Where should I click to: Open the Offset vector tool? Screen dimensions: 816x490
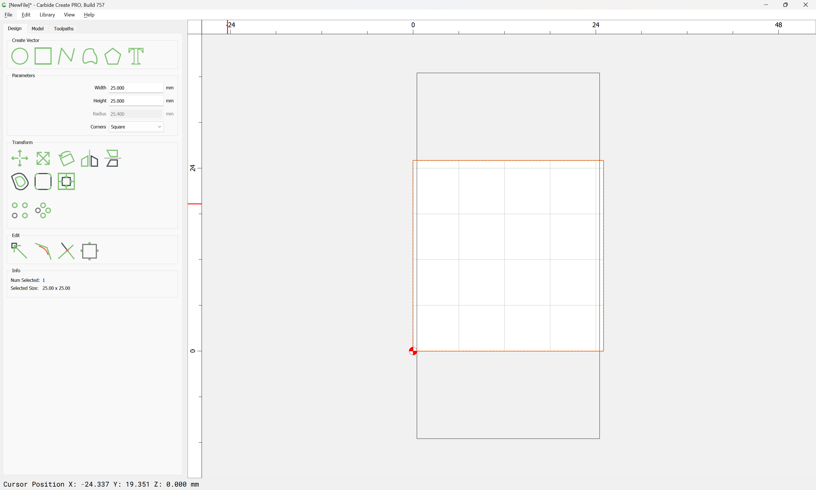pyautogui.click(x=20, y=181)
